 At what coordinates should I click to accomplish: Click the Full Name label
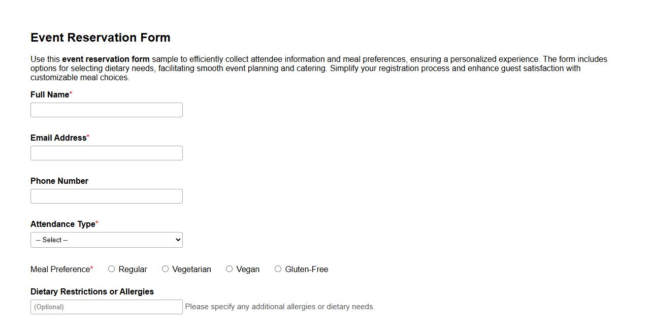pyautogui.click(x=49, y=94)
